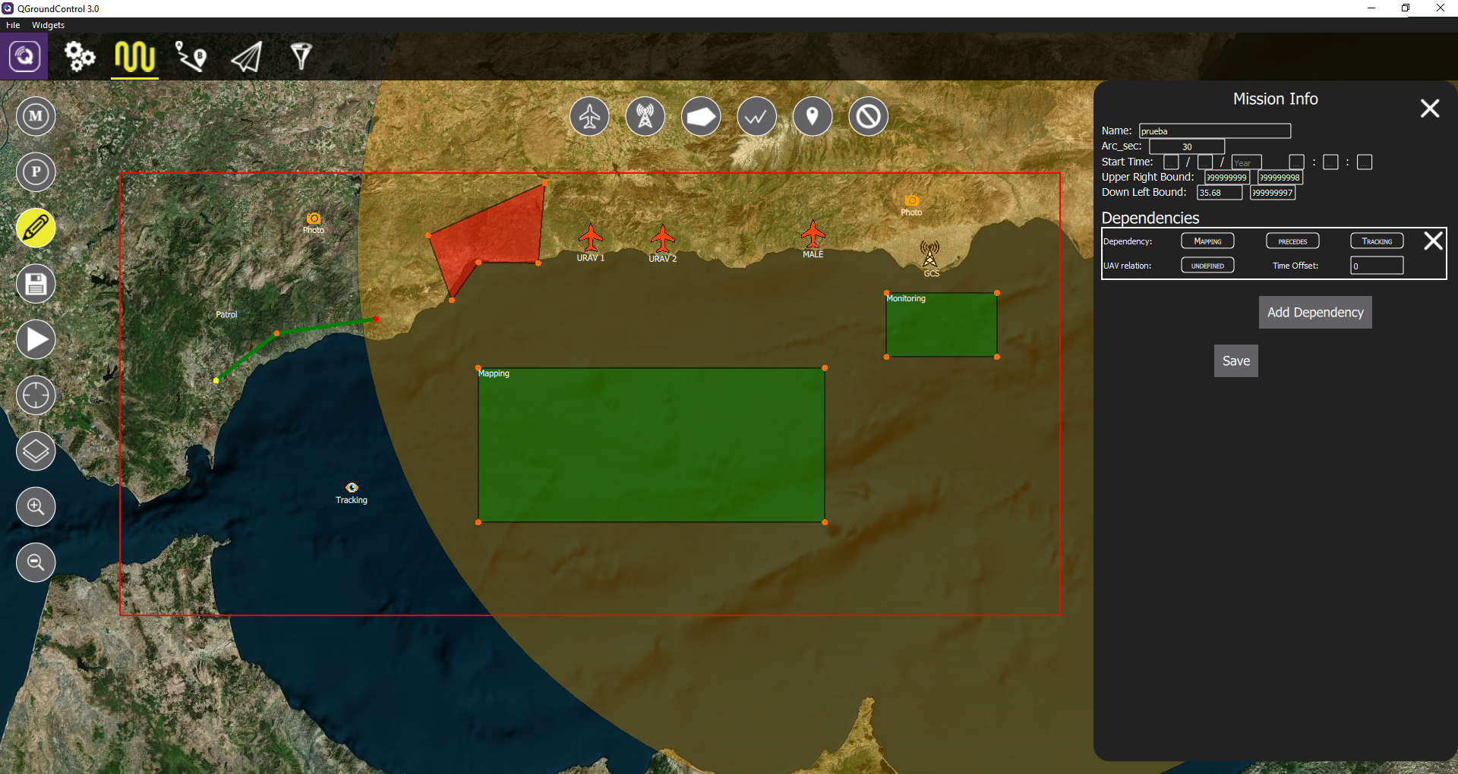Click the mission Name input field
The image size is (1458, 774).
click(1214, 131)
